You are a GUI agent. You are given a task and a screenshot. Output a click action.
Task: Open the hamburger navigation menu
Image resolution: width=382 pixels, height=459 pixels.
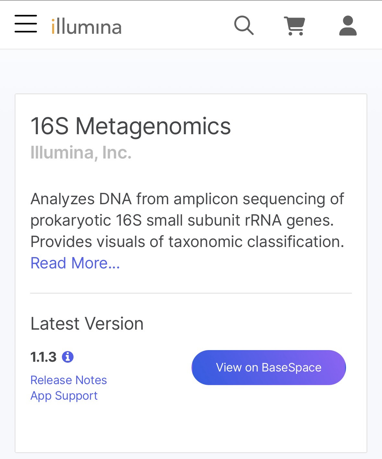point(26,24)
